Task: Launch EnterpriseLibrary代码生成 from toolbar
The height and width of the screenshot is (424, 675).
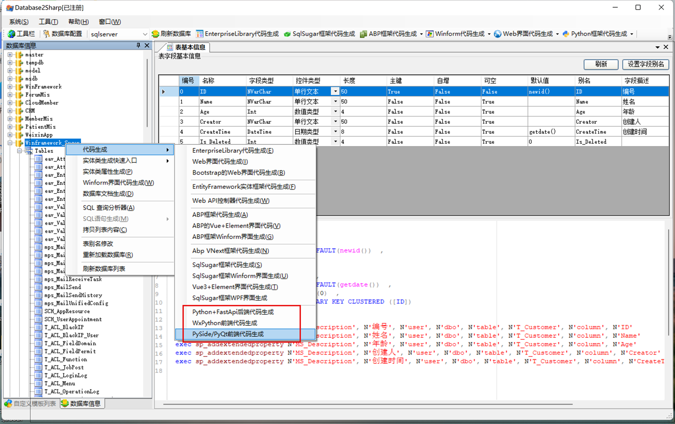Action: [x=237, y=34]
